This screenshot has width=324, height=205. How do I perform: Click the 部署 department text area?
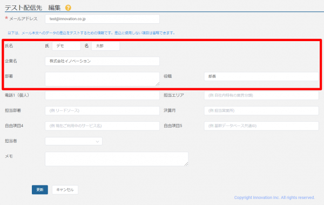(102, 79)
